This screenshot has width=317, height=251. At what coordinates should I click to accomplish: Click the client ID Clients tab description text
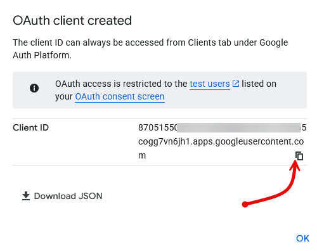(x=150, y=49)
